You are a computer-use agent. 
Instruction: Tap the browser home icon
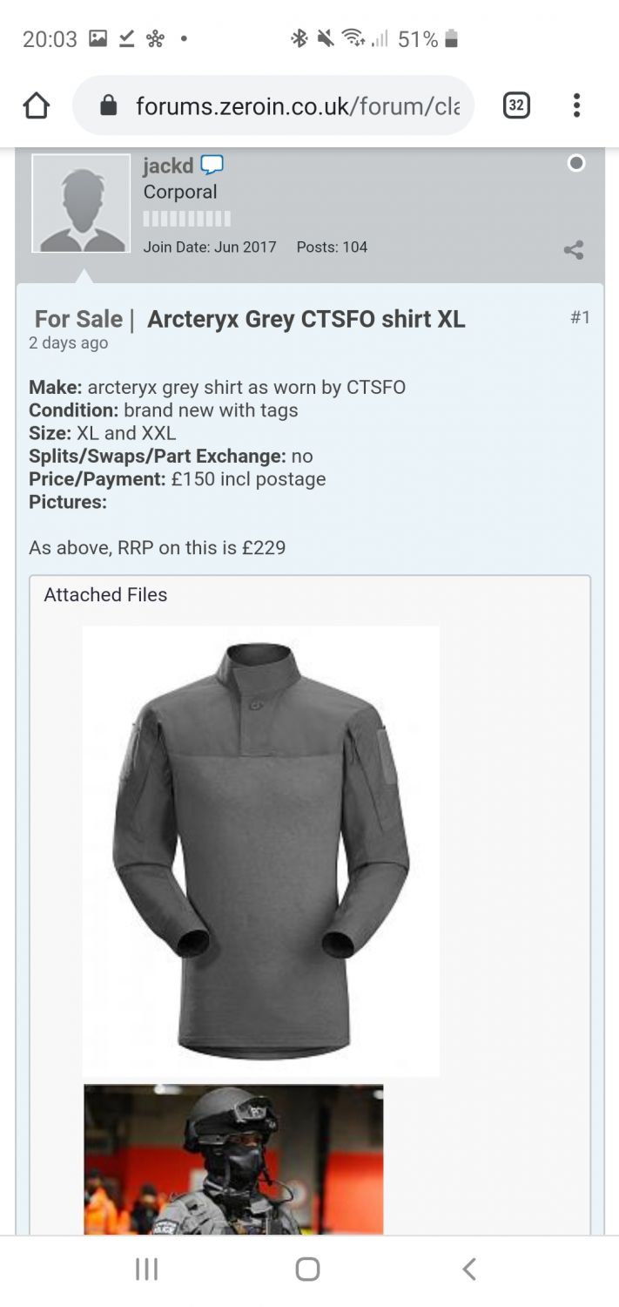36,106
